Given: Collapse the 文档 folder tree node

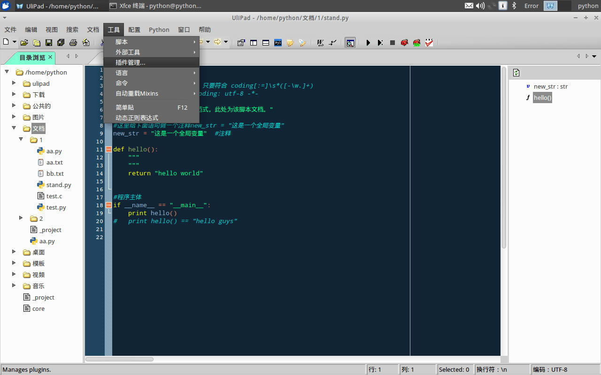Looking at the screenshot, I should (x=14, y=128).
